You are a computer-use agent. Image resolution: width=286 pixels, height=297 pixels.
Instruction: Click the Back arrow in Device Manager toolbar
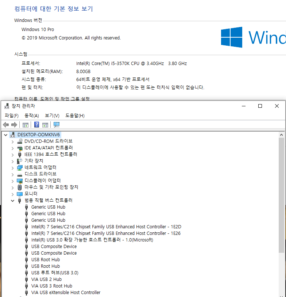pyautogui.click(x=6, y=125)
